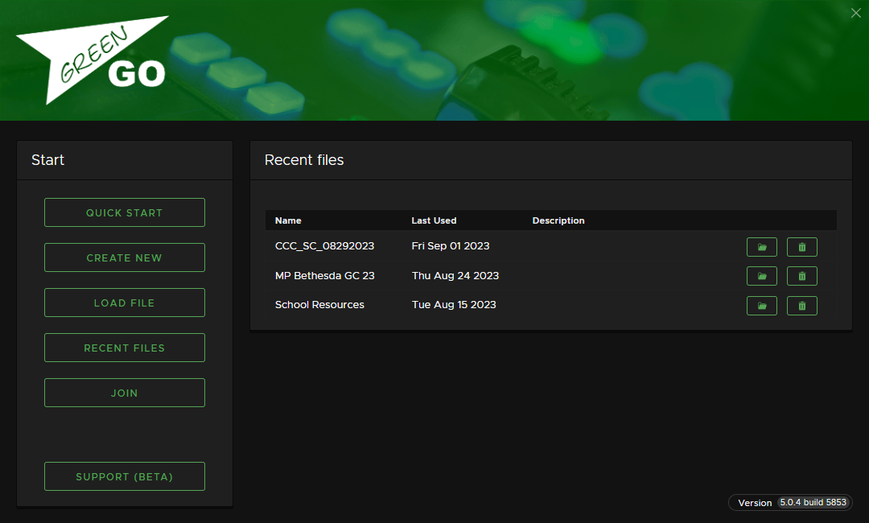Viewport: 869px width, 523px height.
Task: Select the CCC_SC_08292023 file entry
Action: pos(325,246)
